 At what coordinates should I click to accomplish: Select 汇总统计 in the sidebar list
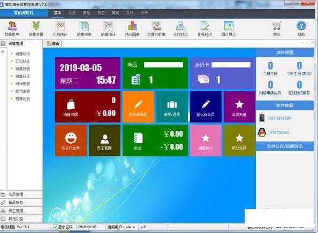click(22, 61)
